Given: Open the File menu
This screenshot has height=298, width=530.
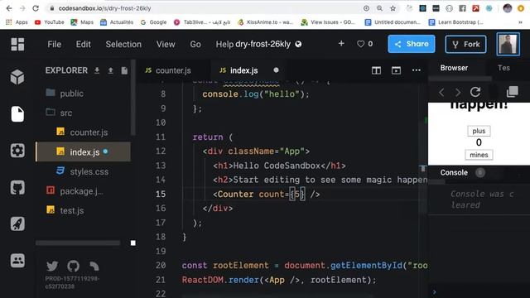Looking at the screenshot, I should tap(55, 44).
